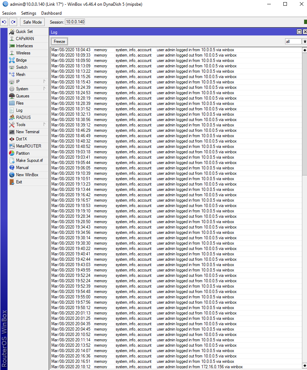Viewport: 307px width, 370px height.
Task: Close the Log panel window
Action: 304,32
